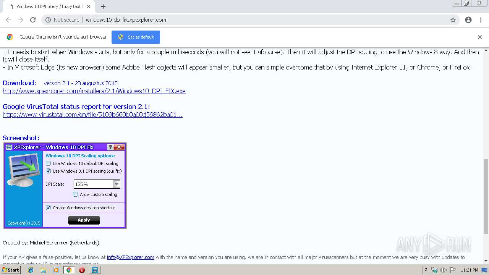Viewport: 489px width, 275px height.
Task: Click the XPExplorer DPI Fix screenshot image
Action: pos(65,186)
